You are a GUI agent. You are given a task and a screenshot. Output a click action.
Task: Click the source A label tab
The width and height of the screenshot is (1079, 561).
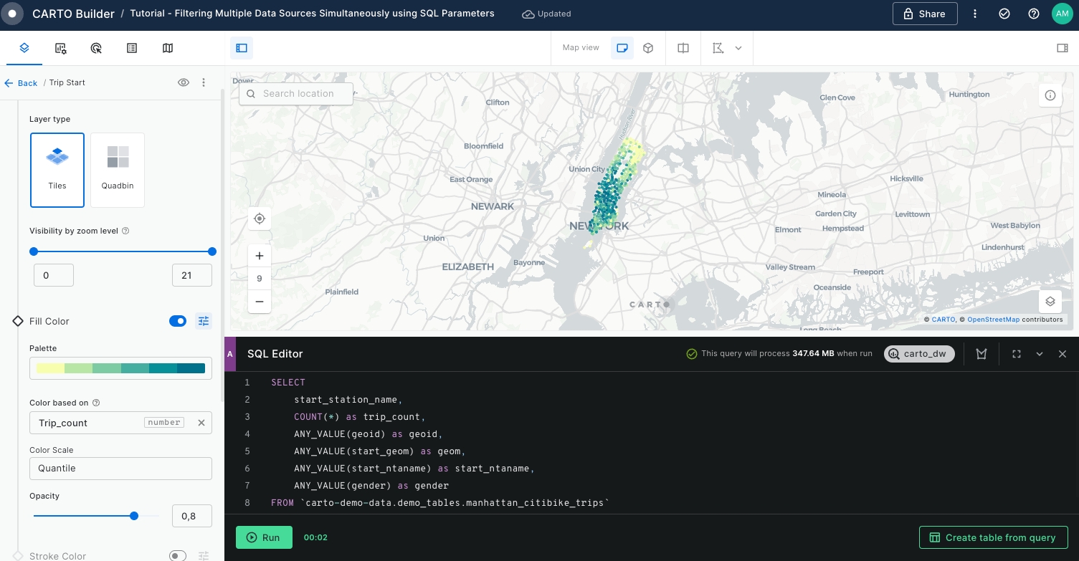tap(230, 354)
